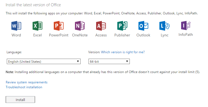Click the 'Lync' label under its icon

pos(165,35)
